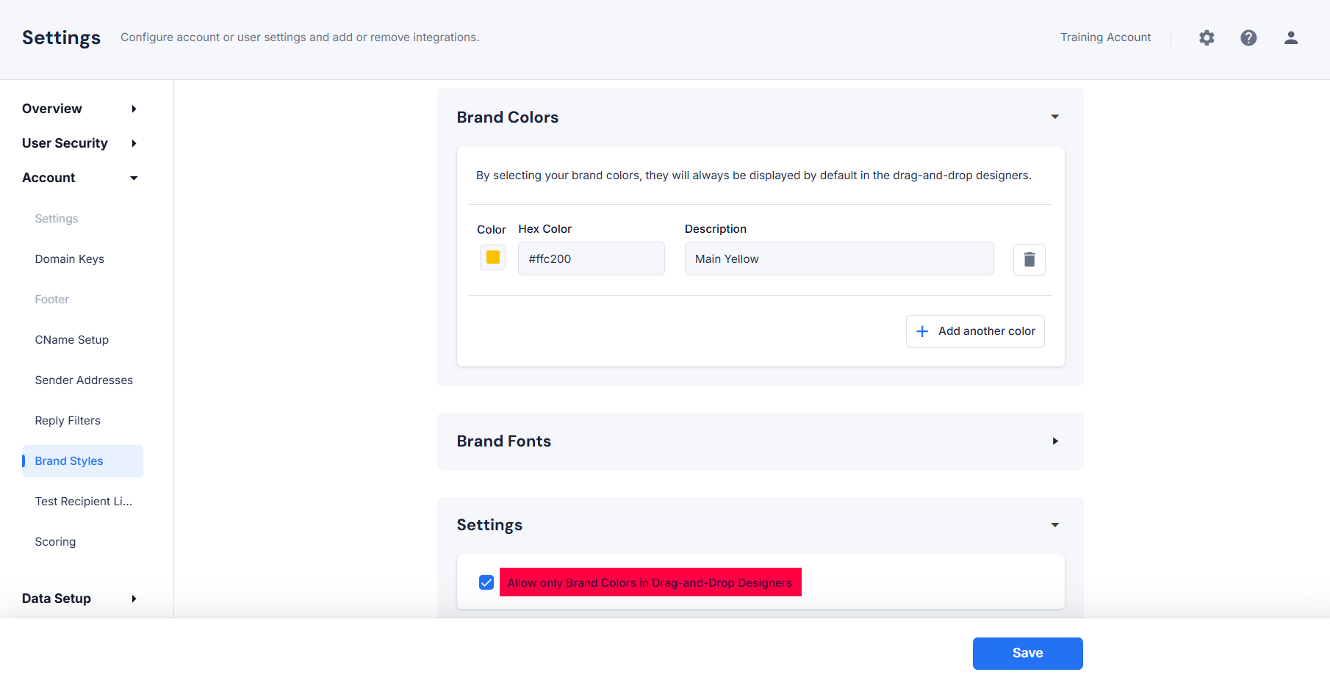
Task: Go to Sender Addresses page
Action: pos(84,380)
